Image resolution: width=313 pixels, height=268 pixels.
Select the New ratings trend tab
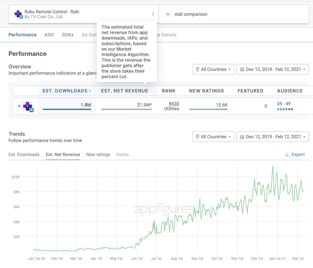point(98,155)
